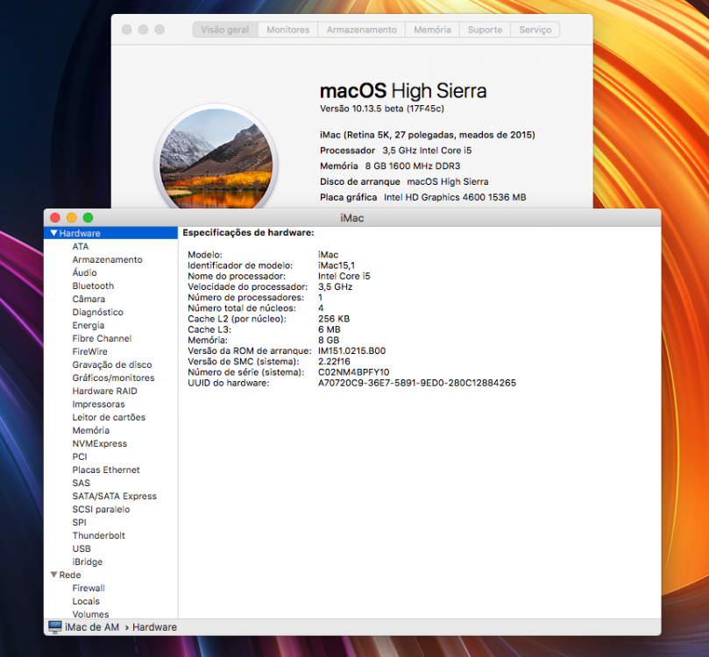Viewport: 709px width, 657px height.
Task: Select PCI in the sidebar
Action: (x=80, y=456)
